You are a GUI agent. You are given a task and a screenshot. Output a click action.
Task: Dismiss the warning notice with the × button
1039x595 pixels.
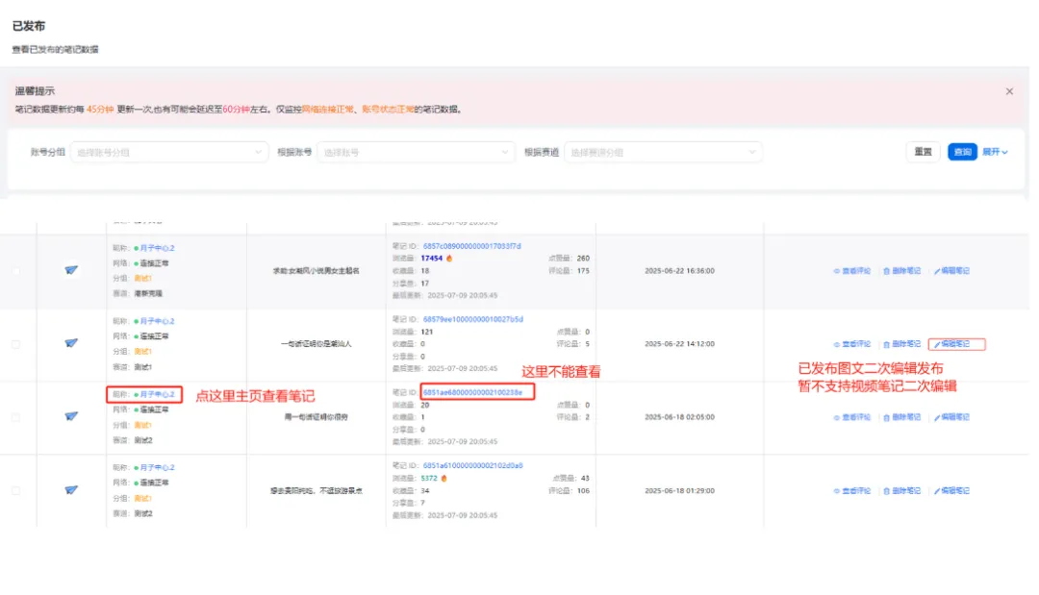coord(1009,90)
